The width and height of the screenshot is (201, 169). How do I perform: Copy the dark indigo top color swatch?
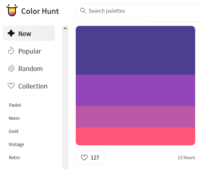click(x=135, y=50)
